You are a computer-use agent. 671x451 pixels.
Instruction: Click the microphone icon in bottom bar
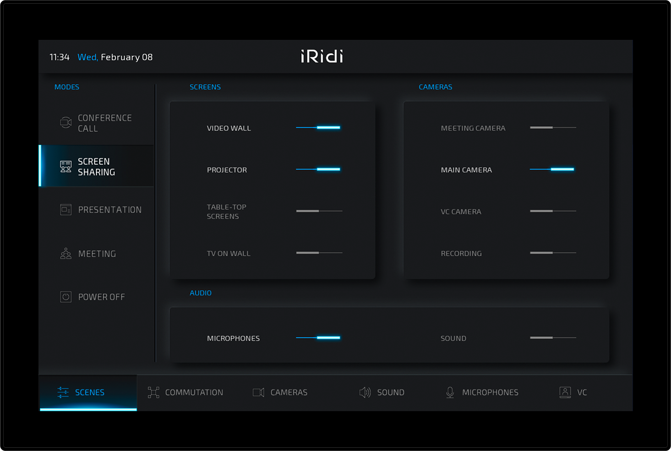pyautogui.click(x=450, y=392)
